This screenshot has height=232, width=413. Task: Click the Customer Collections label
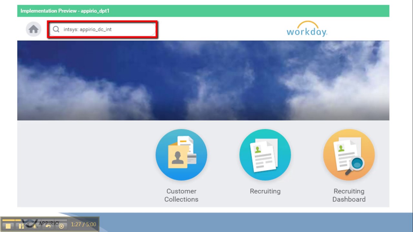(x=181, y=195)
